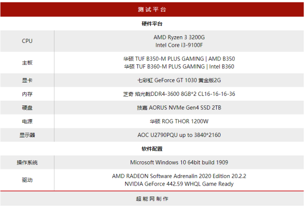Image resolution: width=306 pixels, height=208 pixels.
Task: Click the 主板 row label
Action: [27, 63]
